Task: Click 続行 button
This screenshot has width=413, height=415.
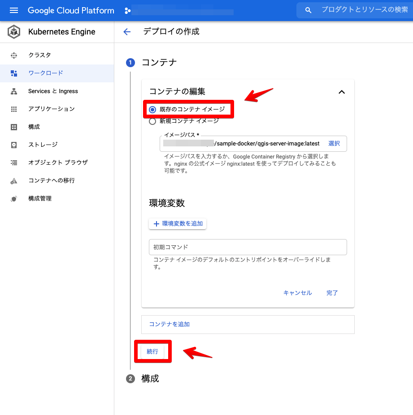Action: click(152, 352)
